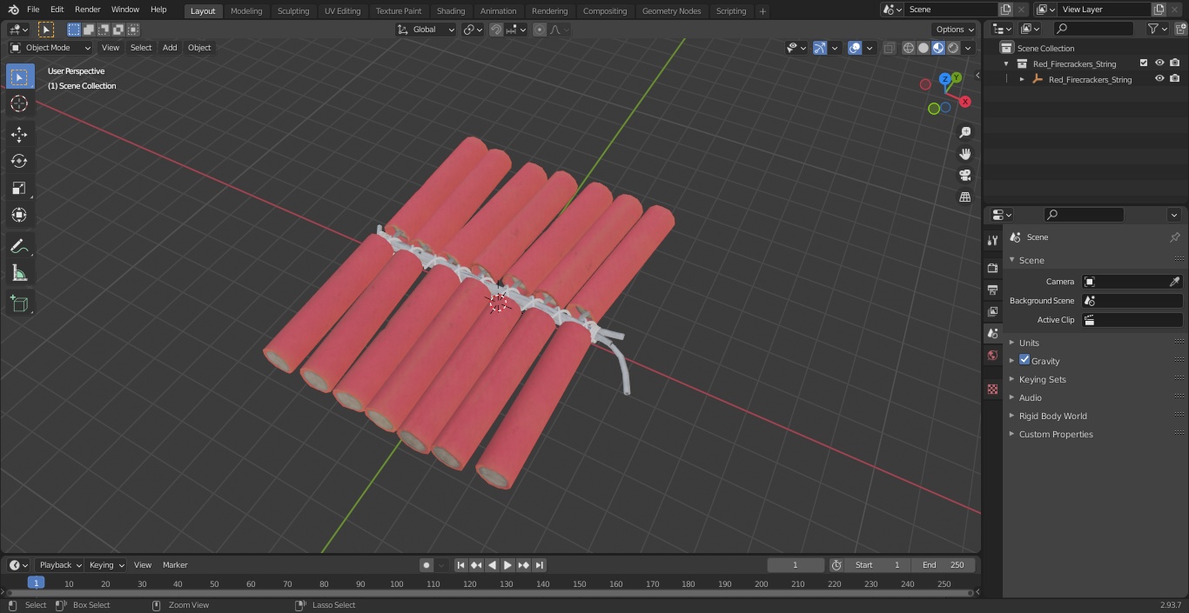Image resolution: width=1189 pixels, height=613 pixels.
Task: Exclude Red_Firecrackers_String collection from view layer
Action: click(x=1144, y=63)
